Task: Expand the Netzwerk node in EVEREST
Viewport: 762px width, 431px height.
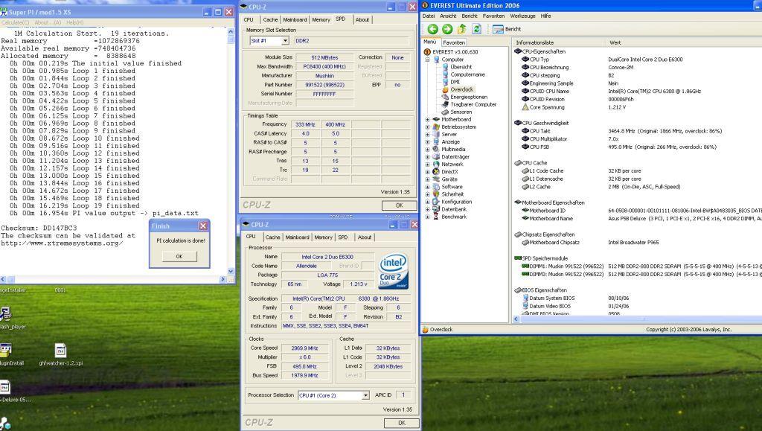Action: (x=428, y=165)
